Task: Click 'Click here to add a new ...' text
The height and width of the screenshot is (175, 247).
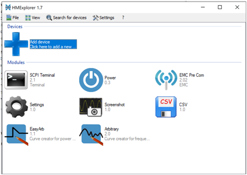Action: [x=53, y=47]
